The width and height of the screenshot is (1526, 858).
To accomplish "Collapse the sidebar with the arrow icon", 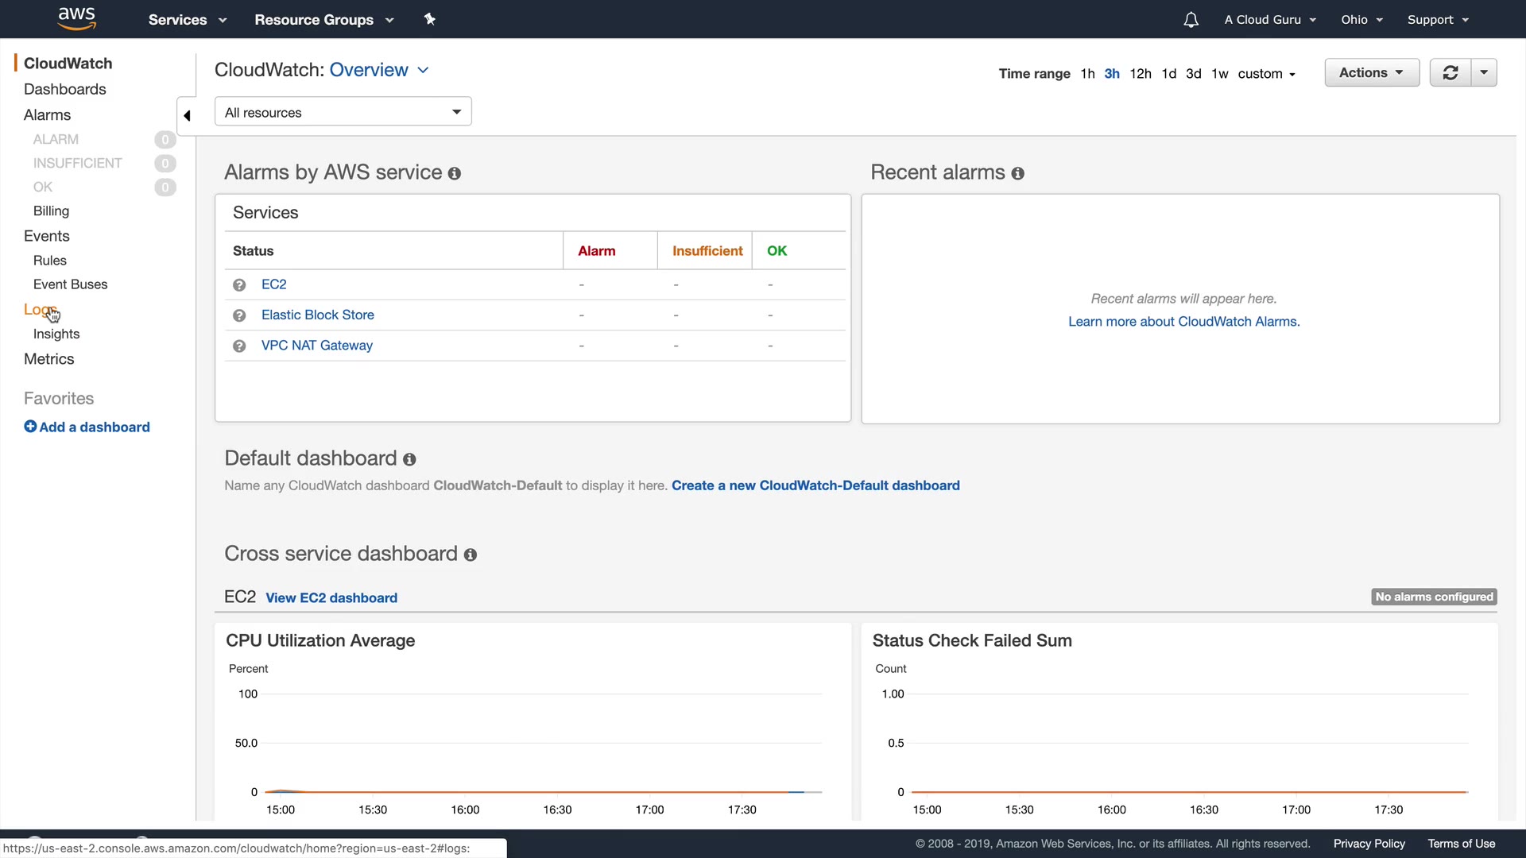I will [188, 115].
